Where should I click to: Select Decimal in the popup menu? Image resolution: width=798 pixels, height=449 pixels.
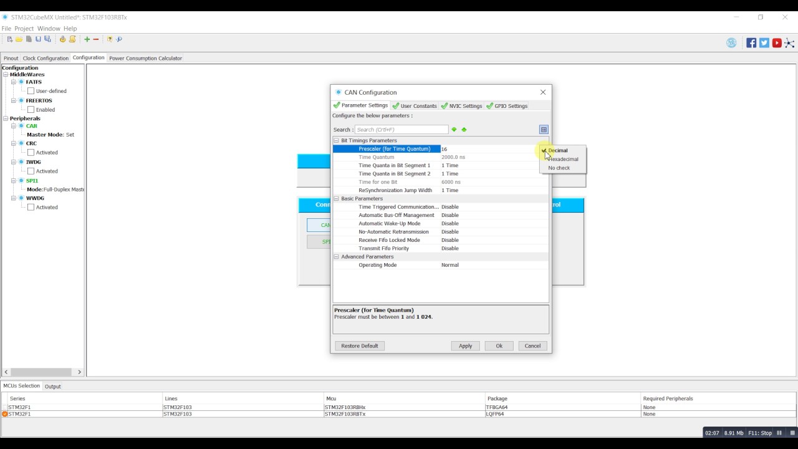point(563,150)
